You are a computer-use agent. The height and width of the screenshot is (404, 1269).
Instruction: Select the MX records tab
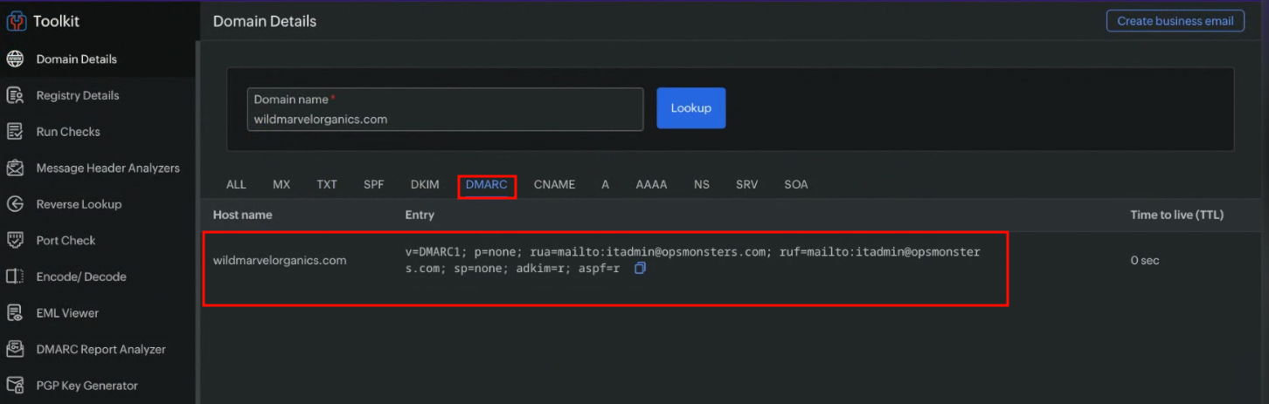[x=281, y=185]
